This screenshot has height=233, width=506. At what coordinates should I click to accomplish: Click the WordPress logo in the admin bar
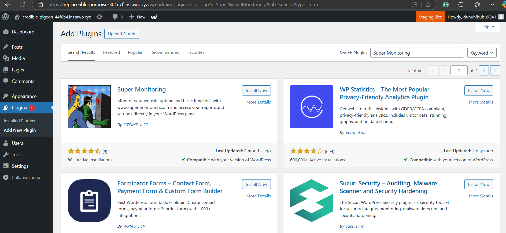click(x=6, y=17)
